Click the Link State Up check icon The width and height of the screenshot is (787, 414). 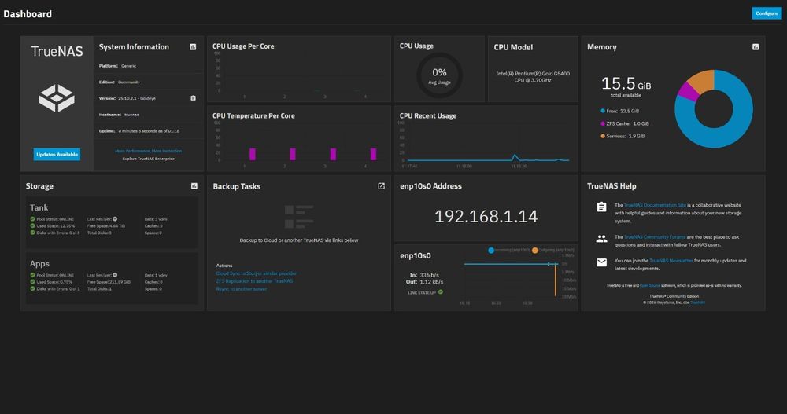441,292
